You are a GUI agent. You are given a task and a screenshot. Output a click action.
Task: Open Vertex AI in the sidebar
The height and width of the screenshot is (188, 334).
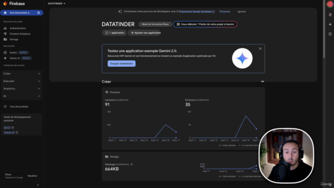point(15,58)
